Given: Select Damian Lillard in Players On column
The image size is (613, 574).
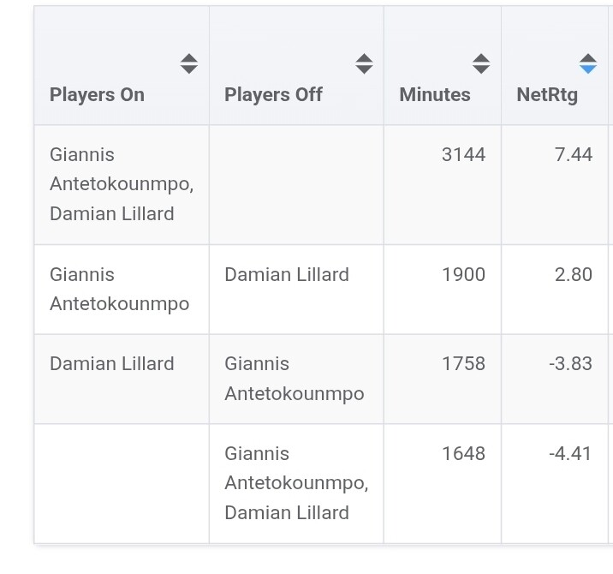Looking at the screenshot, I should [112, 363].
